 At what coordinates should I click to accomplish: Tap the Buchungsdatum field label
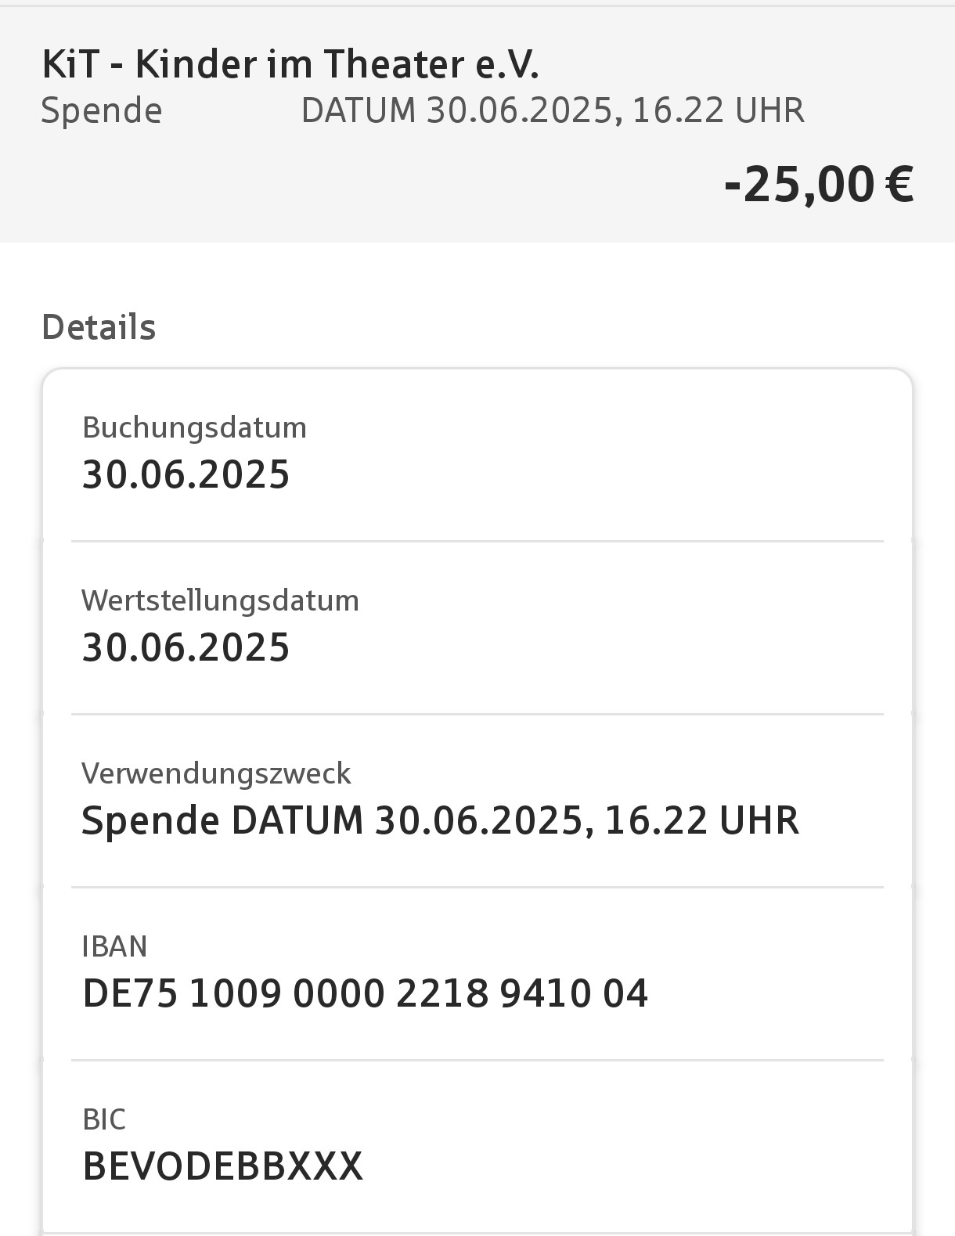click(x=194, y=427)
